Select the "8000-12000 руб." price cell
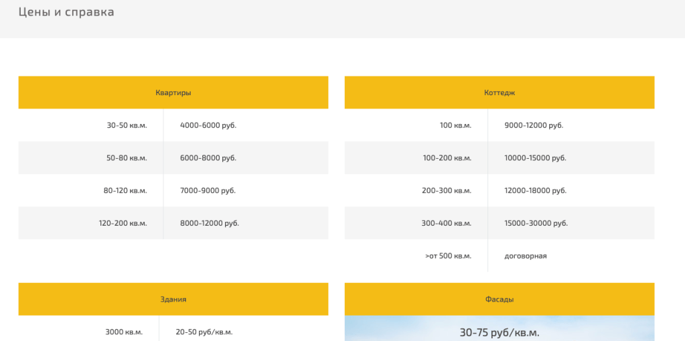Image resolution: width=685 pixels, height=341 pixels. click(210, 223)
